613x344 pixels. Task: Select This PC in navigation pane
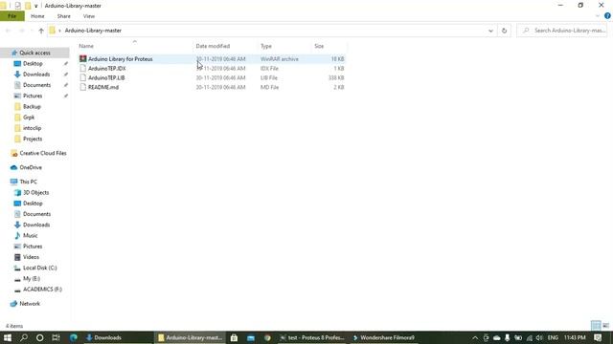[x=28, y=182]
